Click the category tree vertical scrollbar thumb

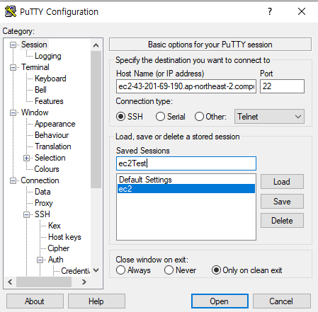[x=96, y=120]
